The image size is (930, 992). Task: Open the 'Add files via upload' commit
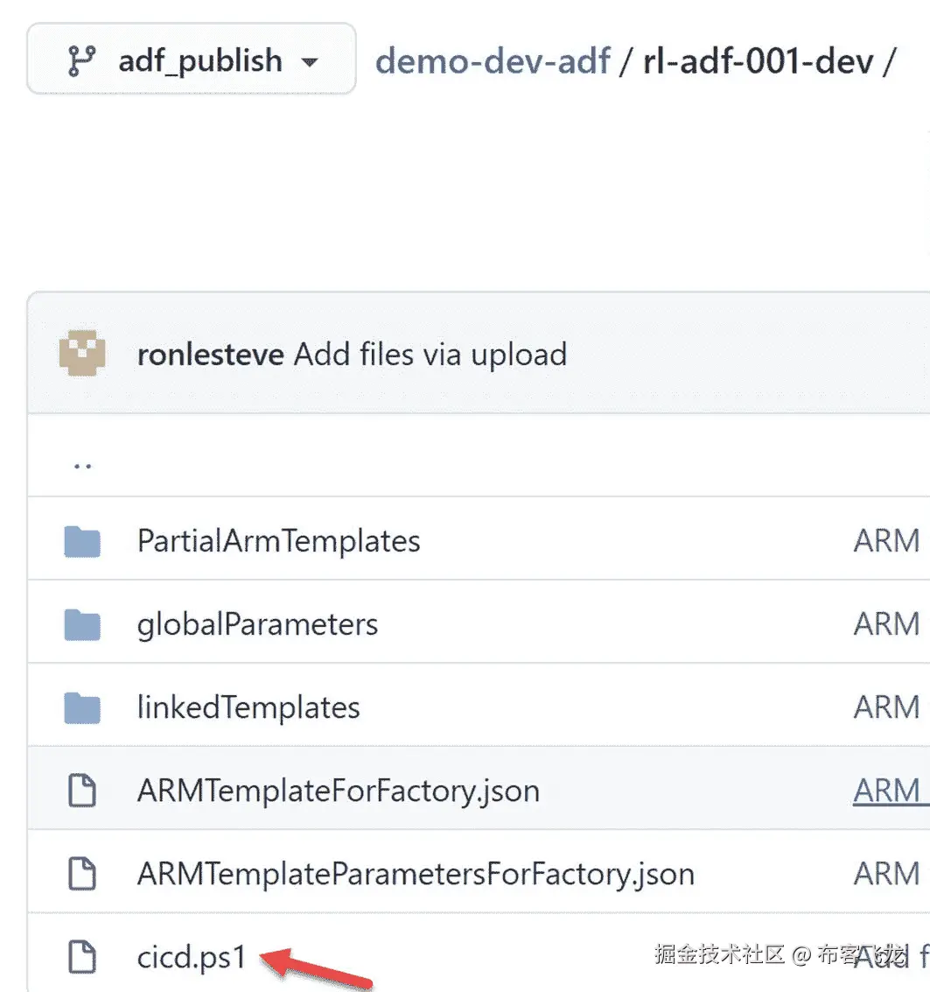pyautogui.click(x=430, y=355)
